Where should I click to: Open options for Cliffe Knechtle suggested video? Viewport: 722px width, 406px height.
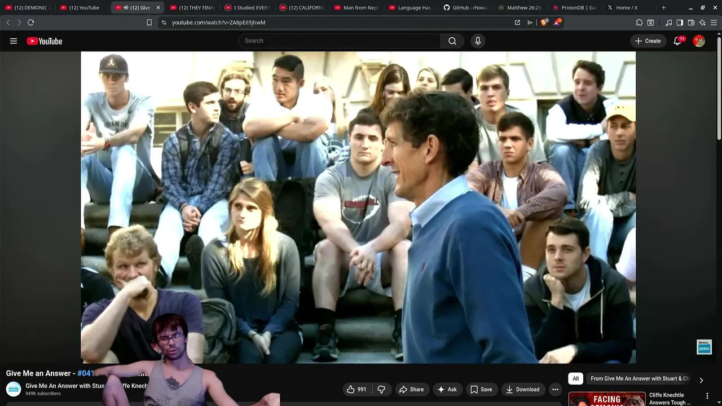coord(707,396)
